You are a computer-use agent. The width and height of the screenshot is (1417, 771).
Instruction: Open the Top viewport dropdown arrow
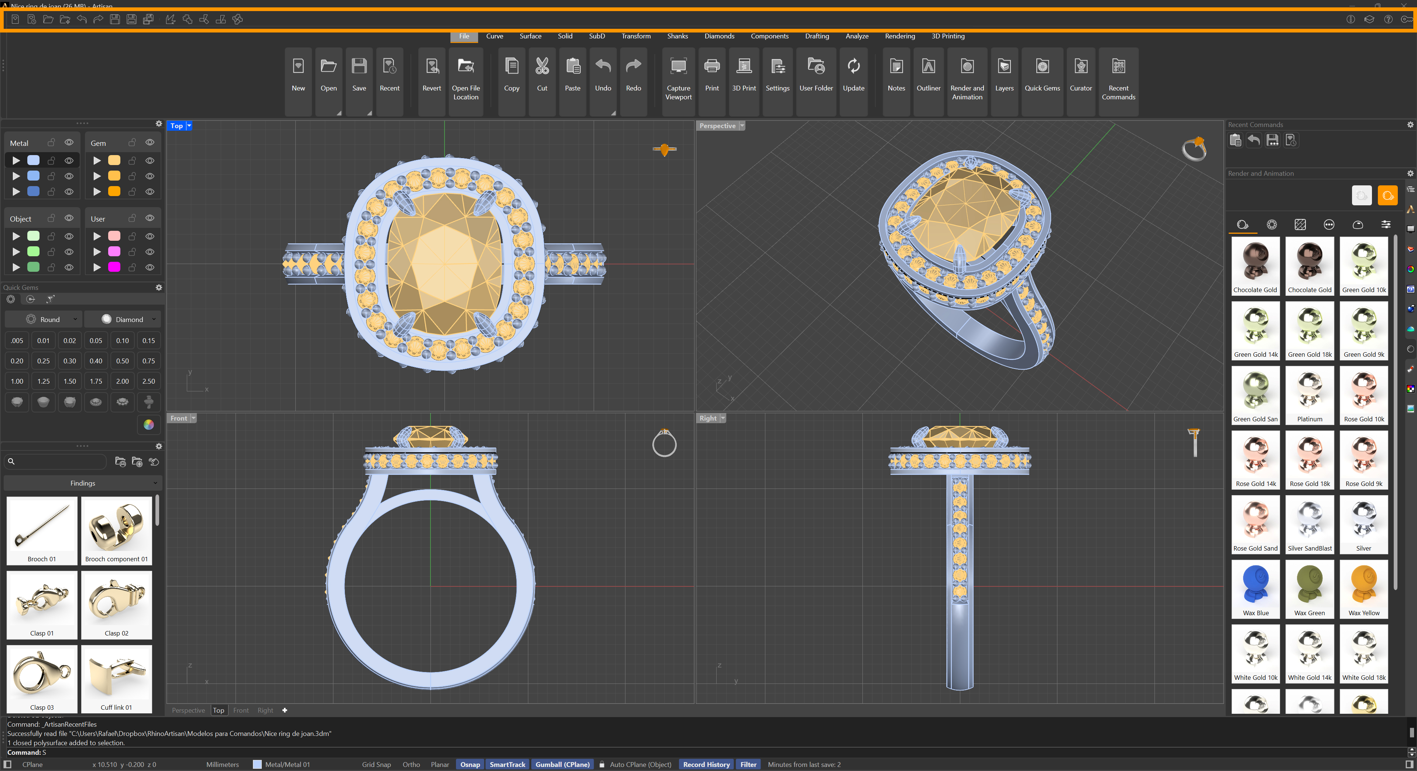189,126
